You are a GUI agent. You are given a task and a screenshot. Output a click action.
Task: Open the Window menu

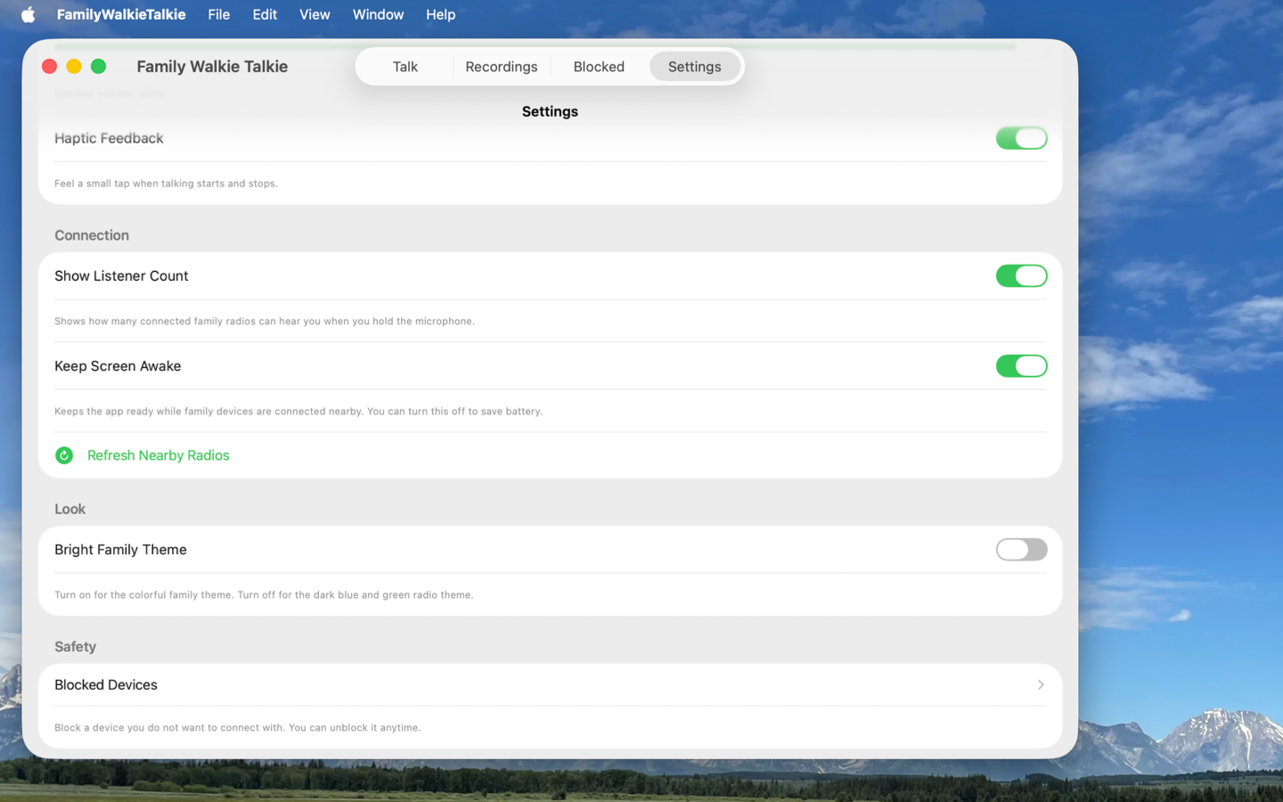378,14
